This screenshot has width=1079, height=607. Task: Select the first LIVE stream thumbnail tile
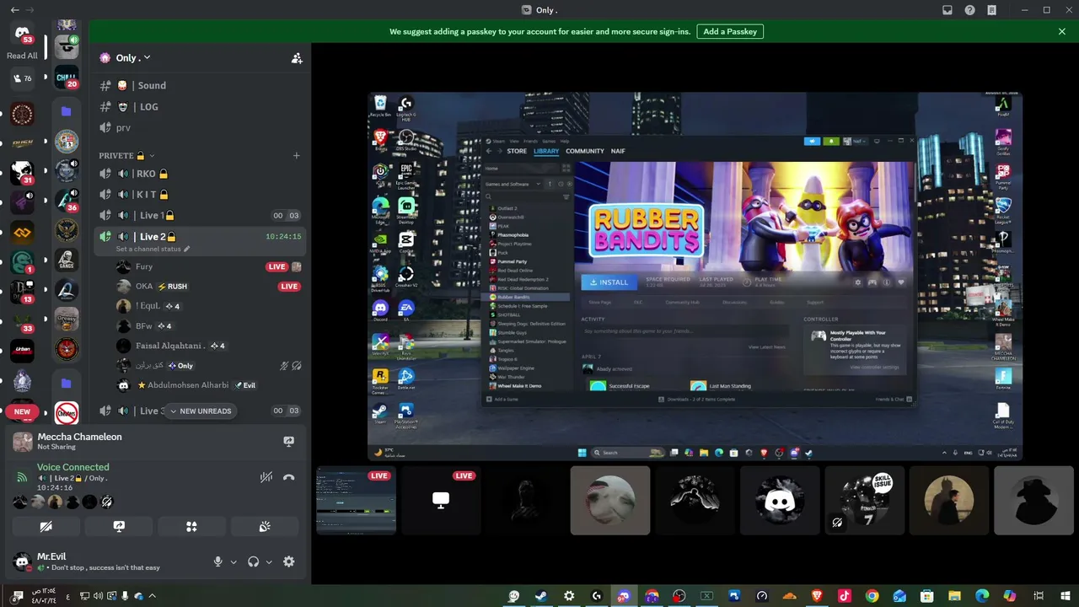(x=357, y=501)
